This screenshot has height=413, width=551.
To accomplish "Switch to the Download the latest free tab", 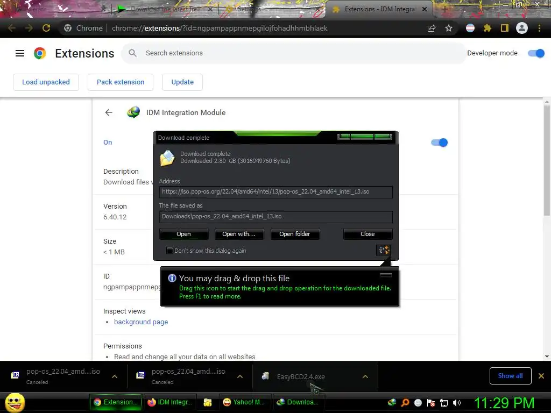I will click(x=165, y=9).
